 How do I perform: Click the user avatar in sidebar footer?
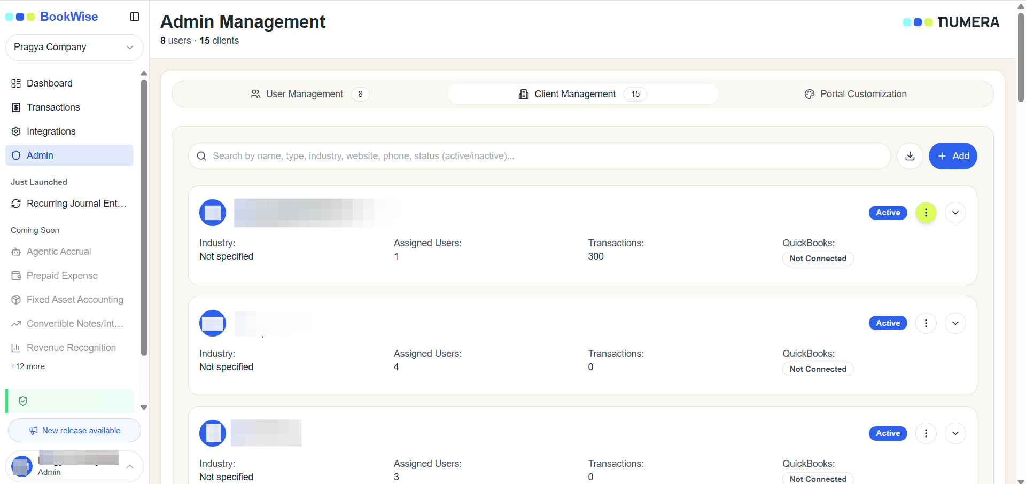click(x=22, y=466)
